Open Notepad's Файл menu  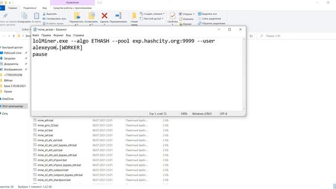click(x=36, y=35)
